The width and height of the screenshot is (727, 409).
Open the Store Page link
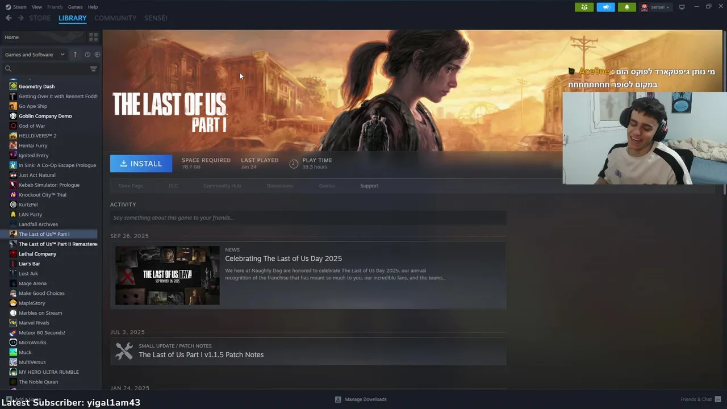[x=131, y=186]
